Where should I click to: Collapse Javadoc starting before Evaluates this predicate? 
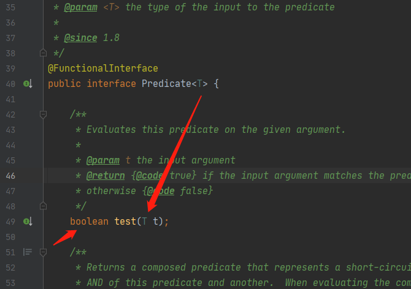(x=44, y=114)
